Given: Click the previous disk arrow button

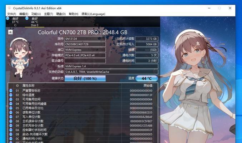Looking at the screenshot, I should point(10,32).
